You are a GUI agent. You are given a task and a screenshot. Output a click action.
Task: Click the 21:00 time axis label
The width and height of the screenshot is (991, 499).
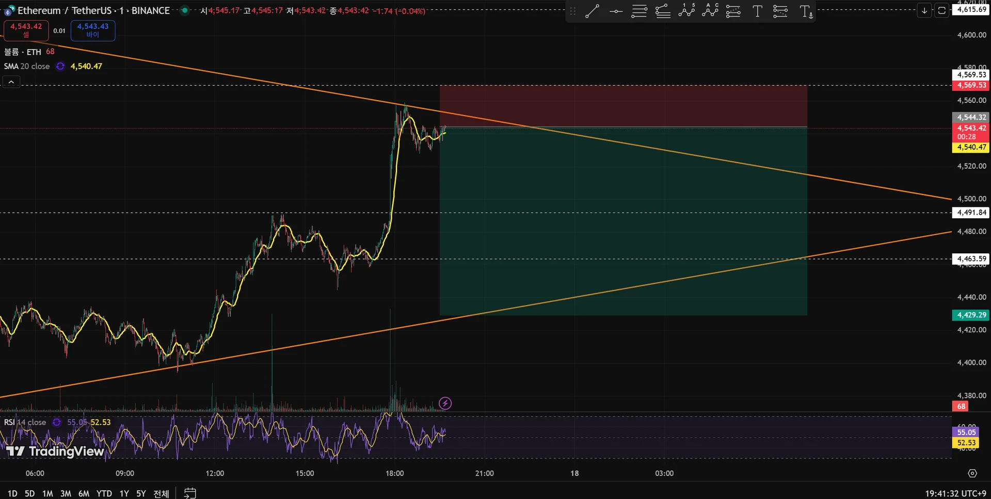tap(484, 473)
